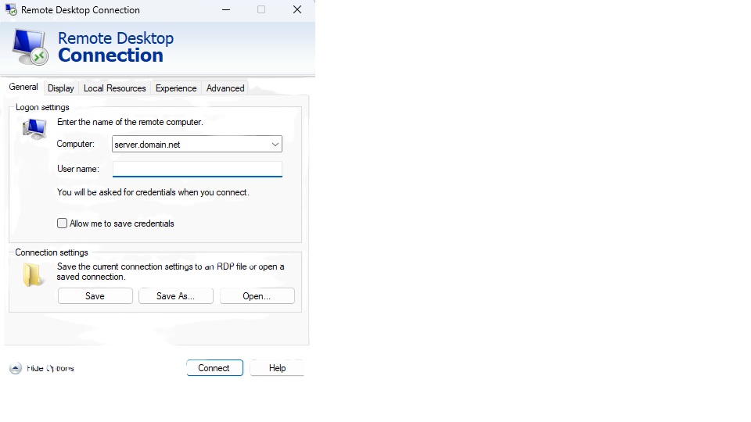Enable Allow me to save credentials
The image size is (751, 422).
pos(63,224)
